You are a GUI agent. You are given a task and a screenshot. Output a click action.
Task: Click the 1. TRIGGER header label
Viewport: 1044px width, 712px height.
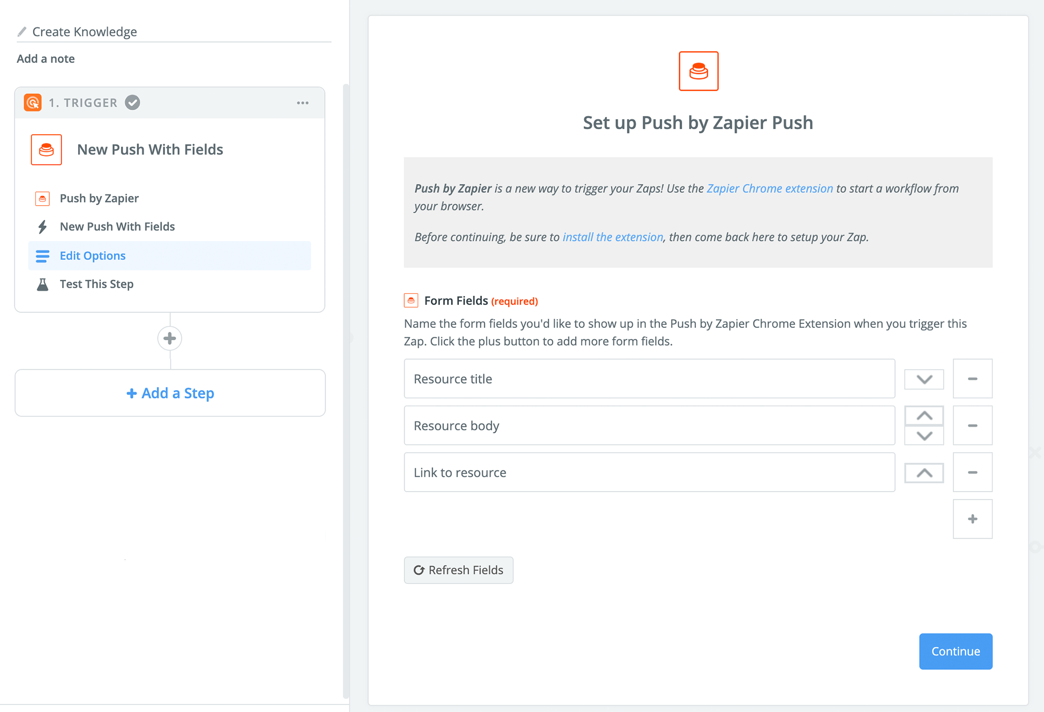pos(83,103)
